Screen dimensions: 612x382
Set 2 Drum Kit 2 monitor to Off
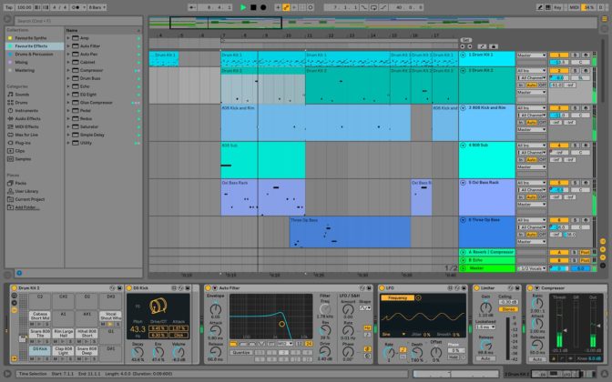point(543,85)
